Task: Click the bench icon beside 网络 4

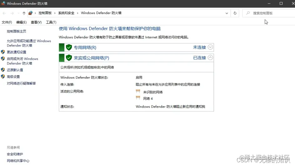Action: click(x=138, y=98)
